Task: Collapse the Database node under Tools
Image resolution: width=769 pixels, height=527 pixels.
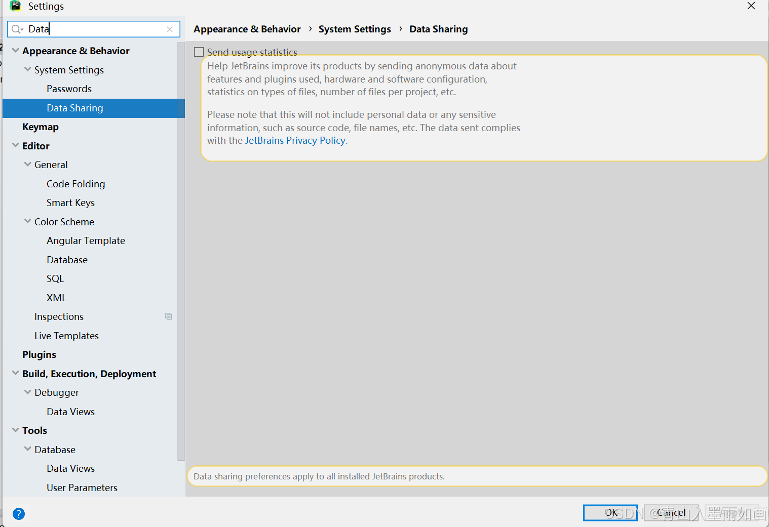Action: coord(28,449)
